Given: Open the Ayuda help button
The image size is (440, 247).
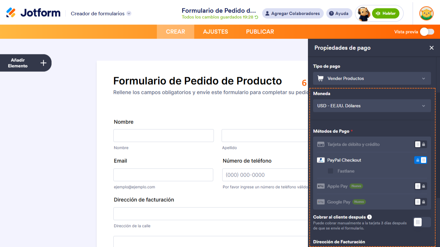Looking at the screenshot, I should [339, 14].
